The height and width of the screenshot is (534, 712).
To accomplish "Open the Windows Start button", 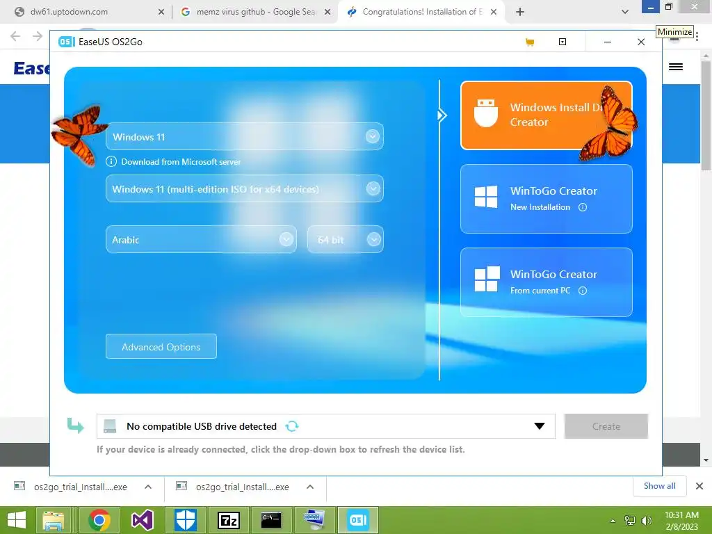I will 17,520.
